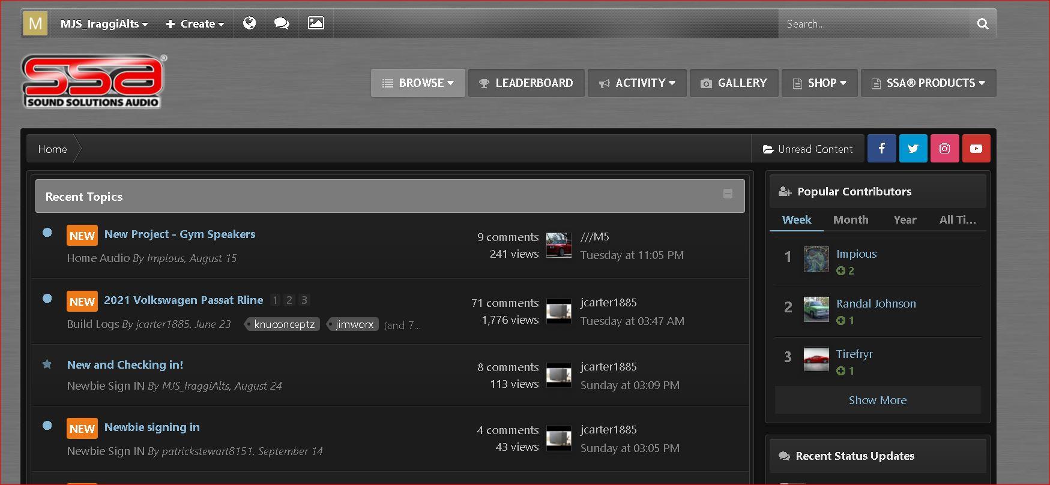
Task: Click the Home breadcrumb
Action: [x=52, y=149]
